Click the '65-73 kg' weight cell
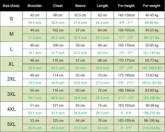This screenshot has height=132, width=165. (x=152, y=60)
